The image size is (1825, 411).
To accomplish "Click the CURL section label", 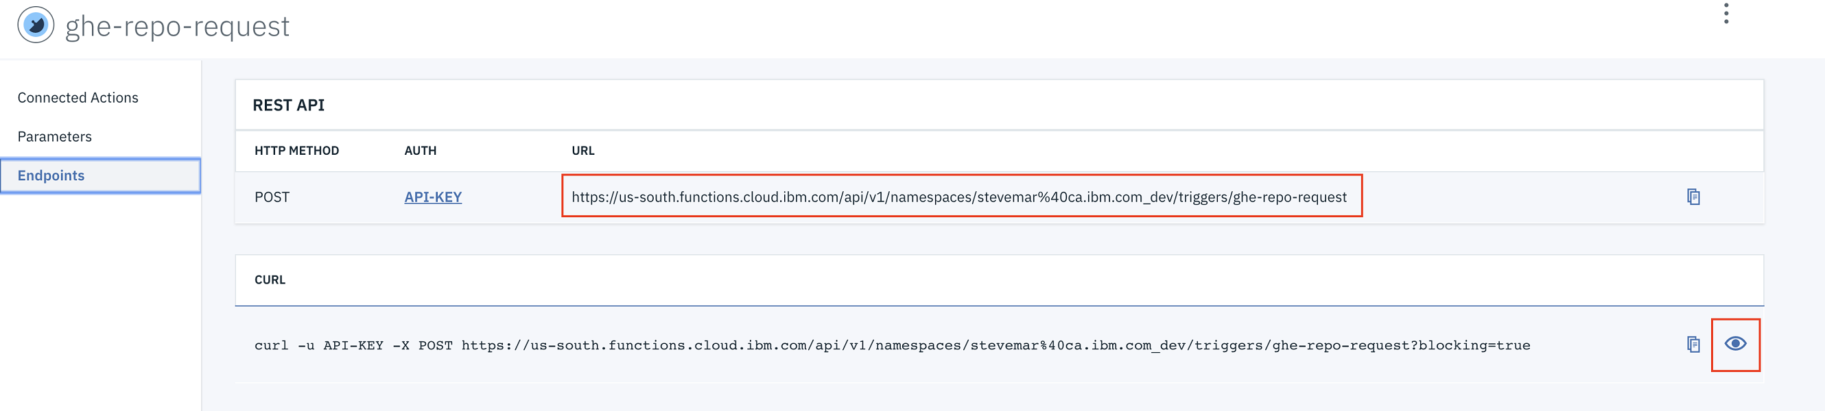I will [x=270, y=280].
